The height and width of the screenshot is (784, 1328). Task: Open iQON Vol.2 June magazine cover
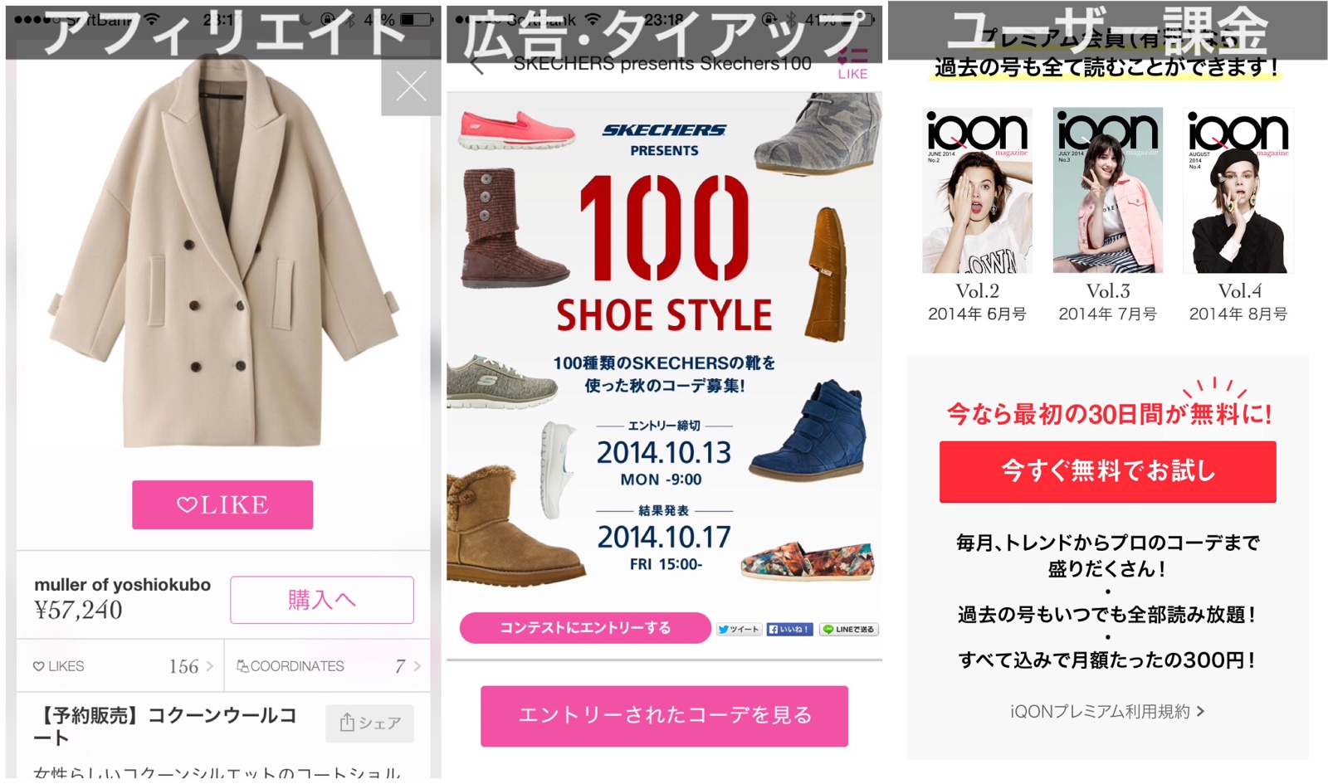[977, 190]
